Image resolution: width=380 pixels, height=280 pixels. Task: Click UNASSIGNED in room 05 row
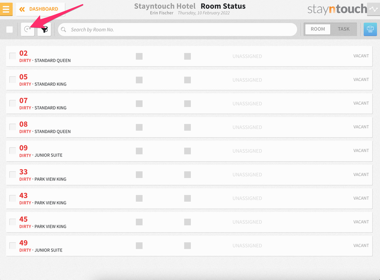point(247,80)
